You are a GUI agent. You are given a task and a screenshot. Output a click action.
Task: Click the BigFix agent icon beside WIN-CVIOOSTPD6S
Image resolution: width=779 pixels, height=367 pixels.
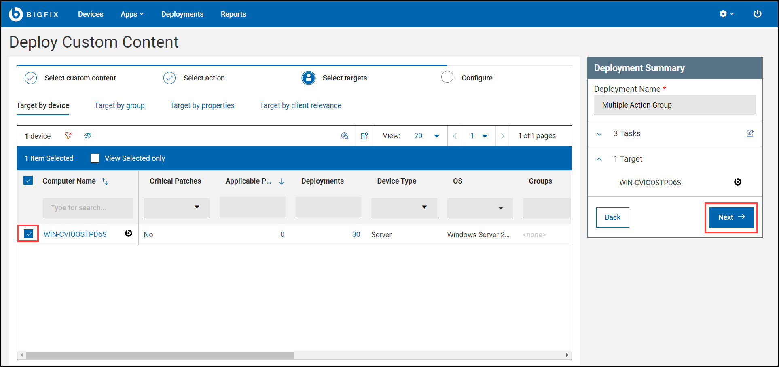(x=128, y=234)
